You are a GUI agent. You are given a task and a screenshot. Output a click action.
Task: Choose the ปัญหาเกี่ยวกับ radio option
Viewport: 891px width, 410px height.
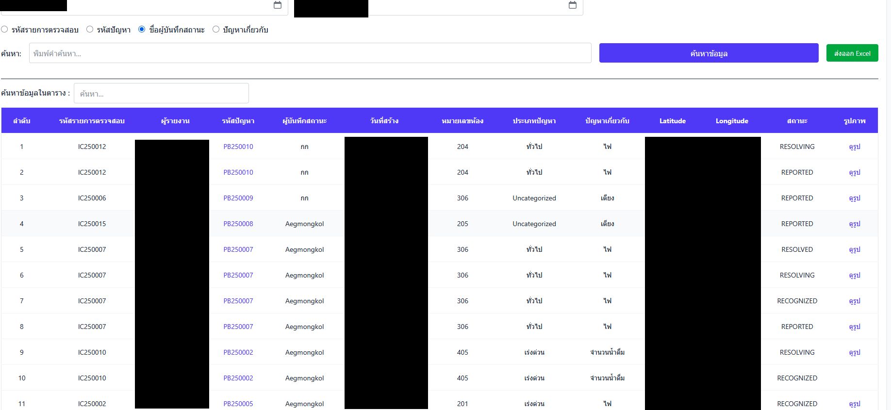coord(216,30)
